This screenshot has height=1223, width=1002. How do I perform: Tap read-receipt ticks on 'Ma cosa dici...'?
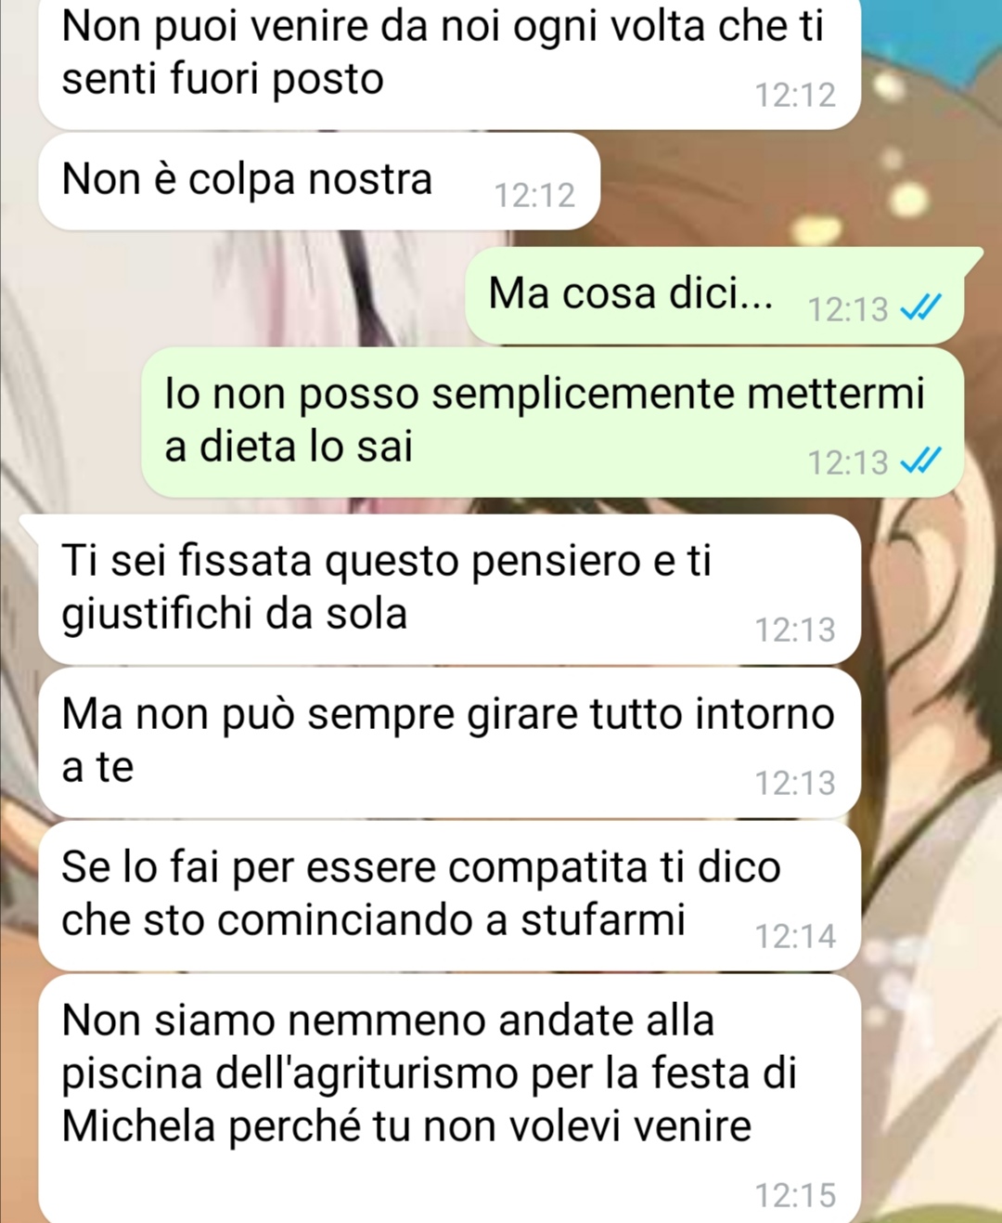[921, 307]
